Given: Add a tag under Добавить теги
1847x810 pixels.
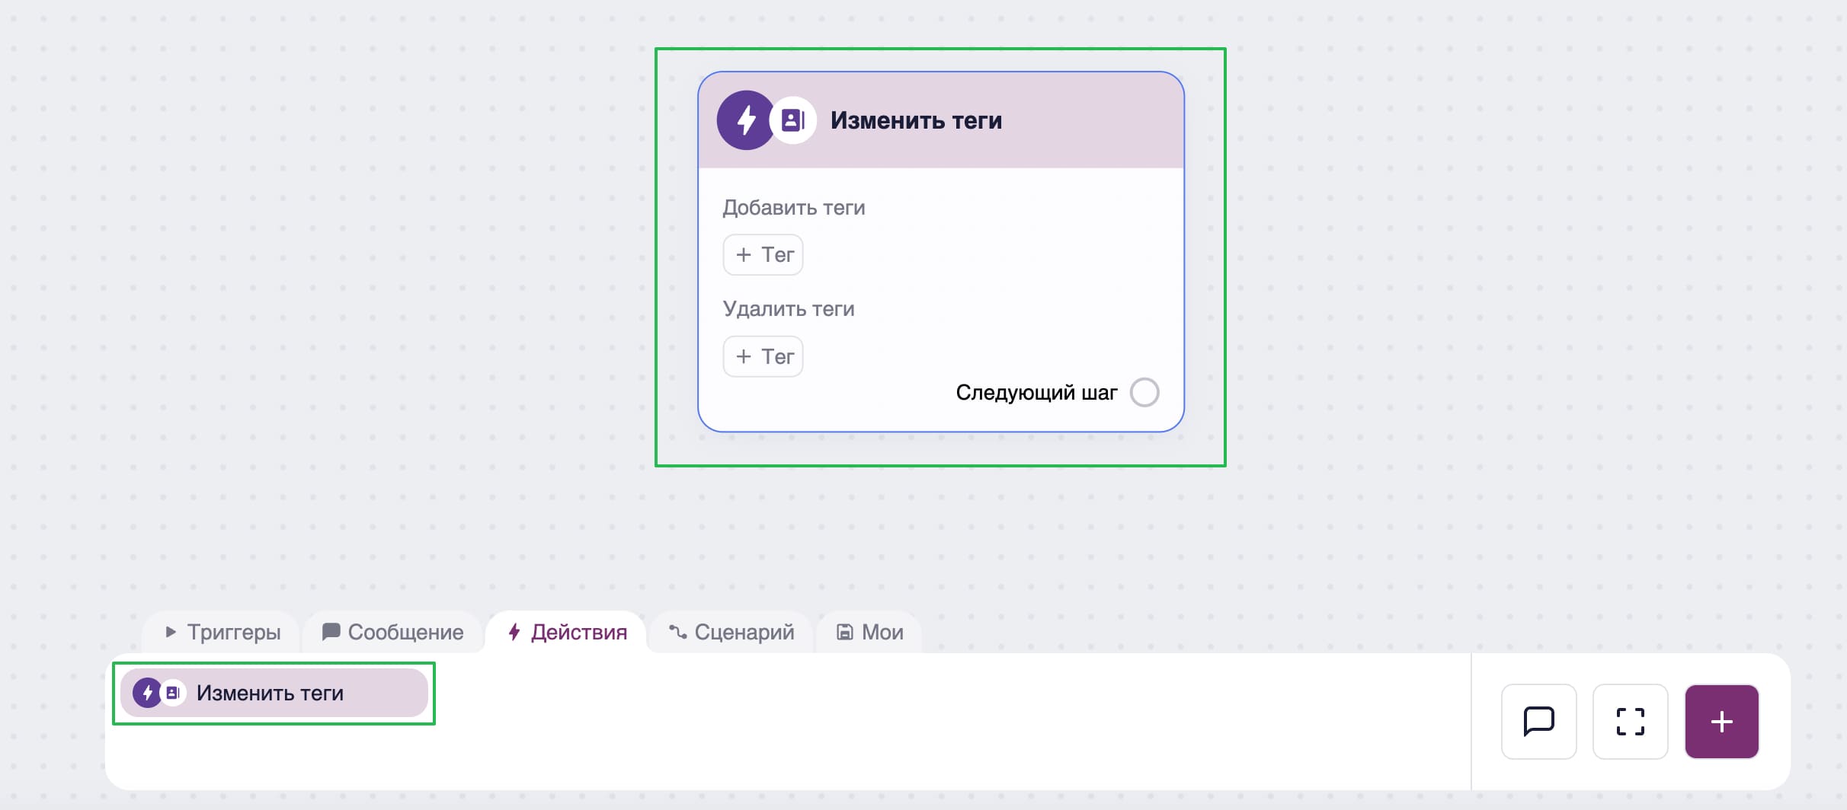Looking at the screenshot, I should (763, 254).
